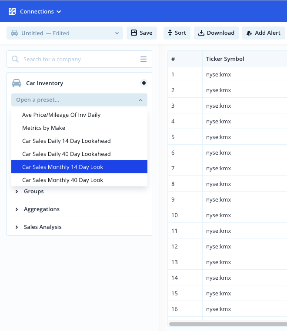Click nyse:kmx in row 4
This screenshot has width=287, height=331.
click(x=219, y=121)
